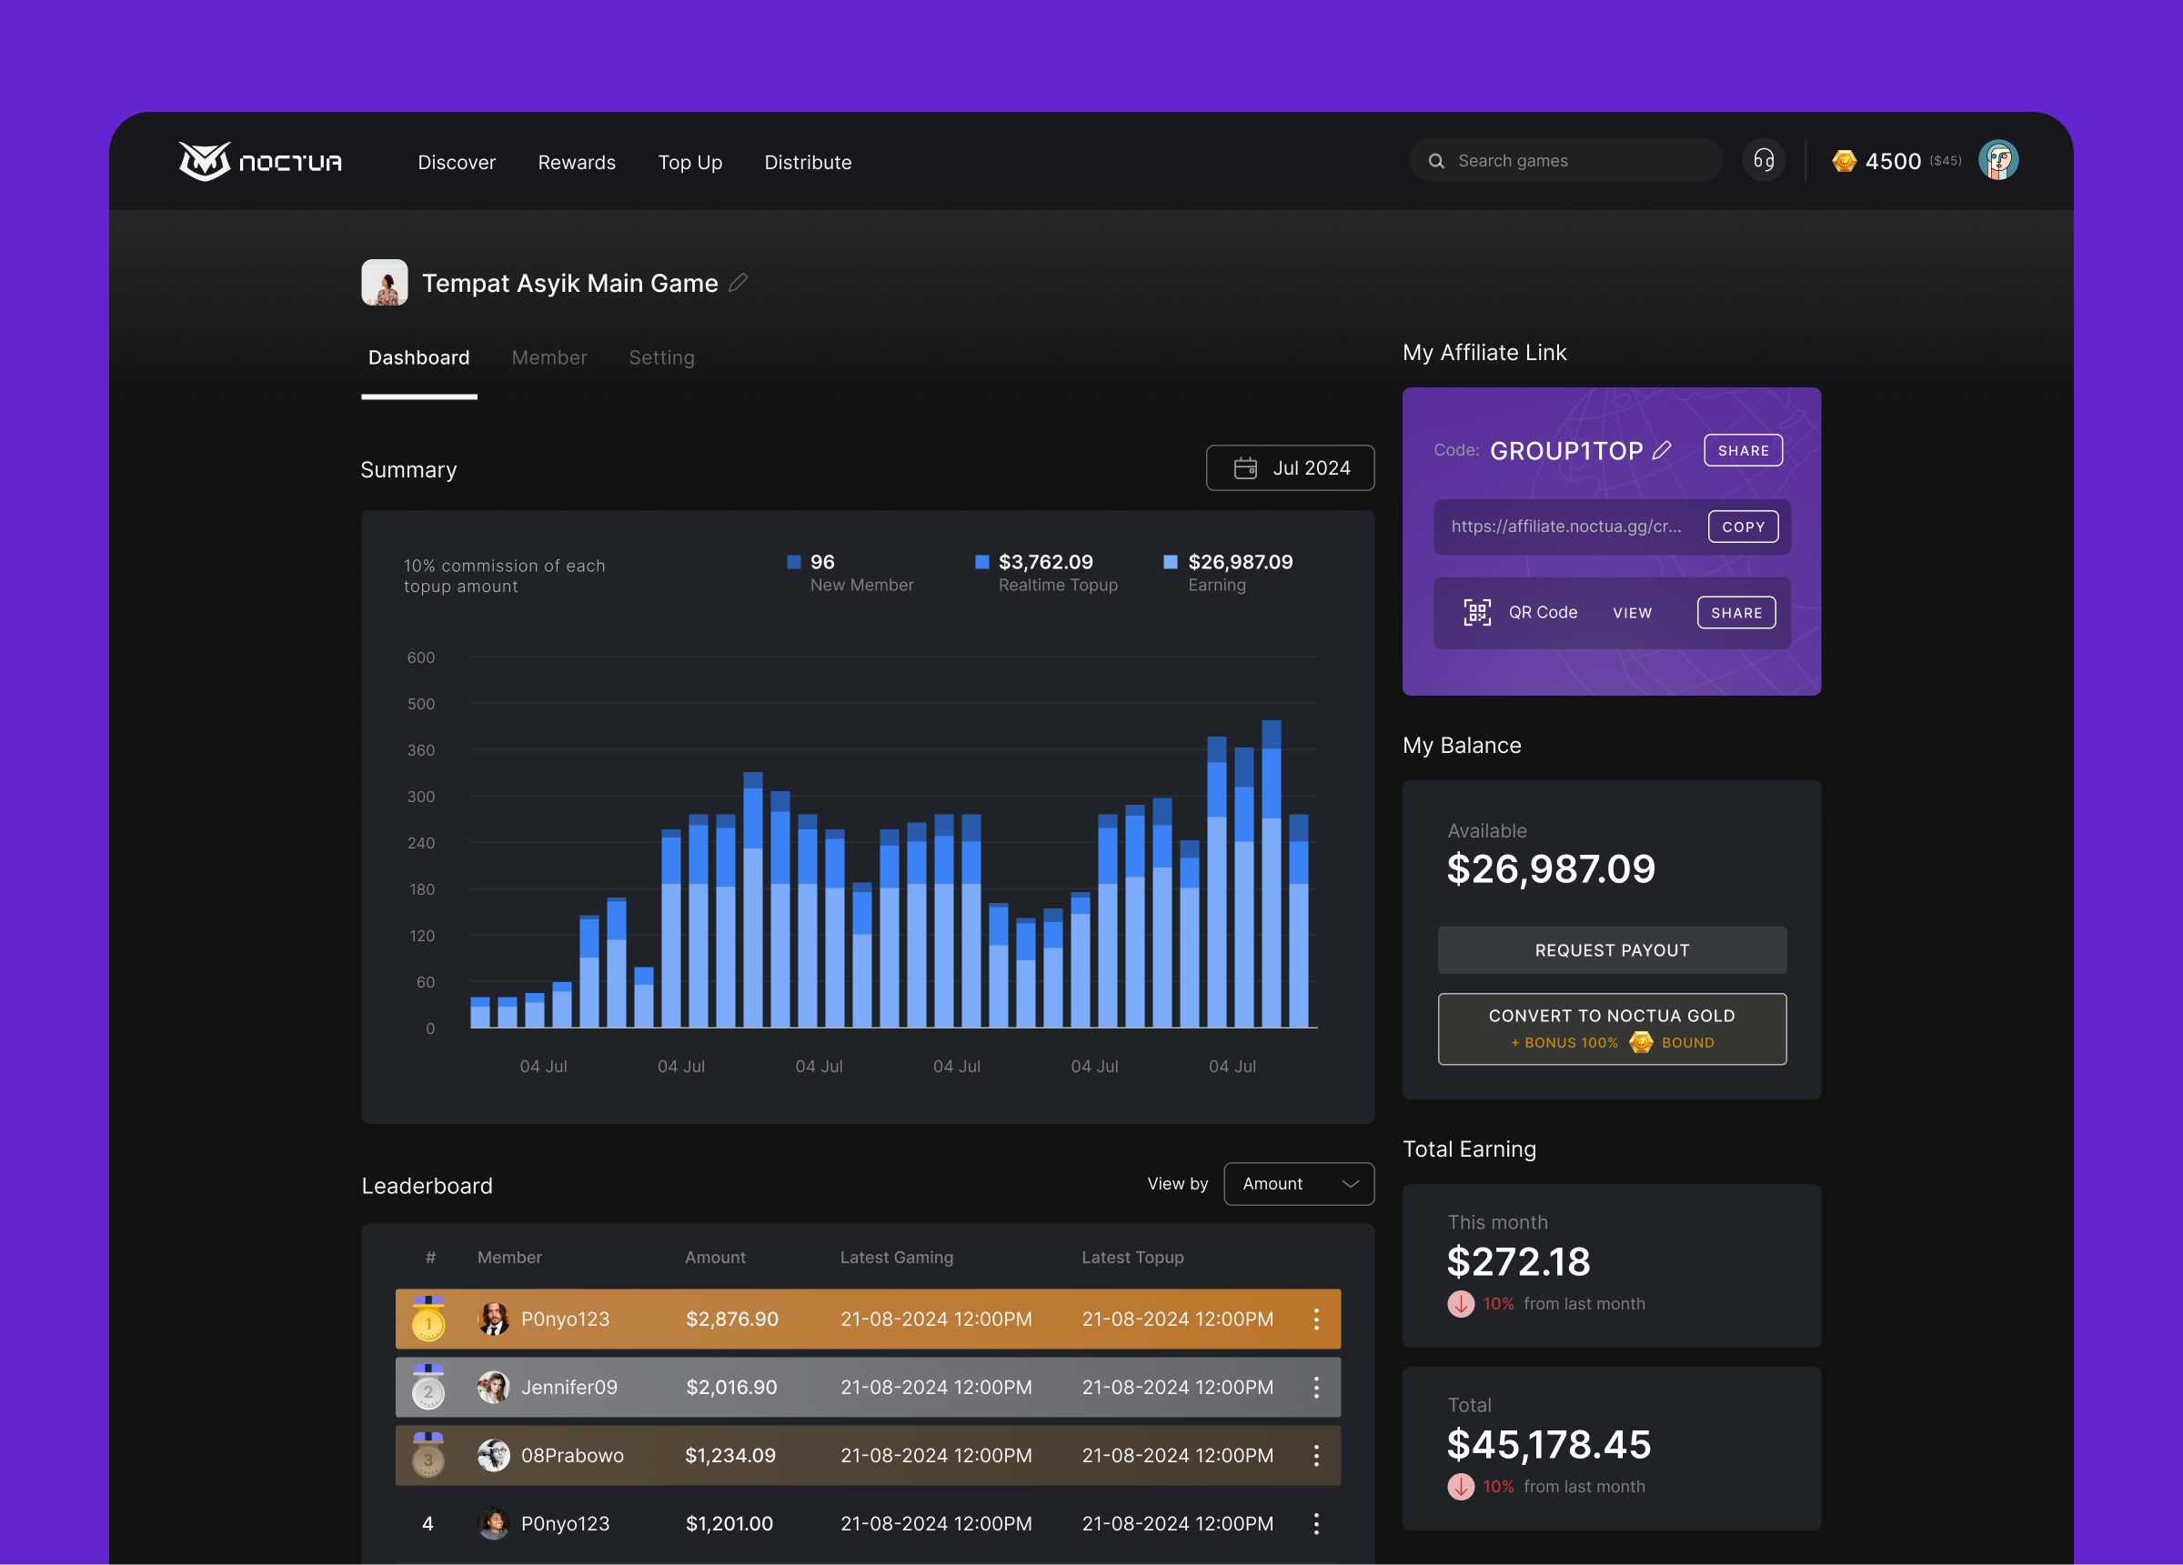Click the Noctua owl logo

[206, 161]
